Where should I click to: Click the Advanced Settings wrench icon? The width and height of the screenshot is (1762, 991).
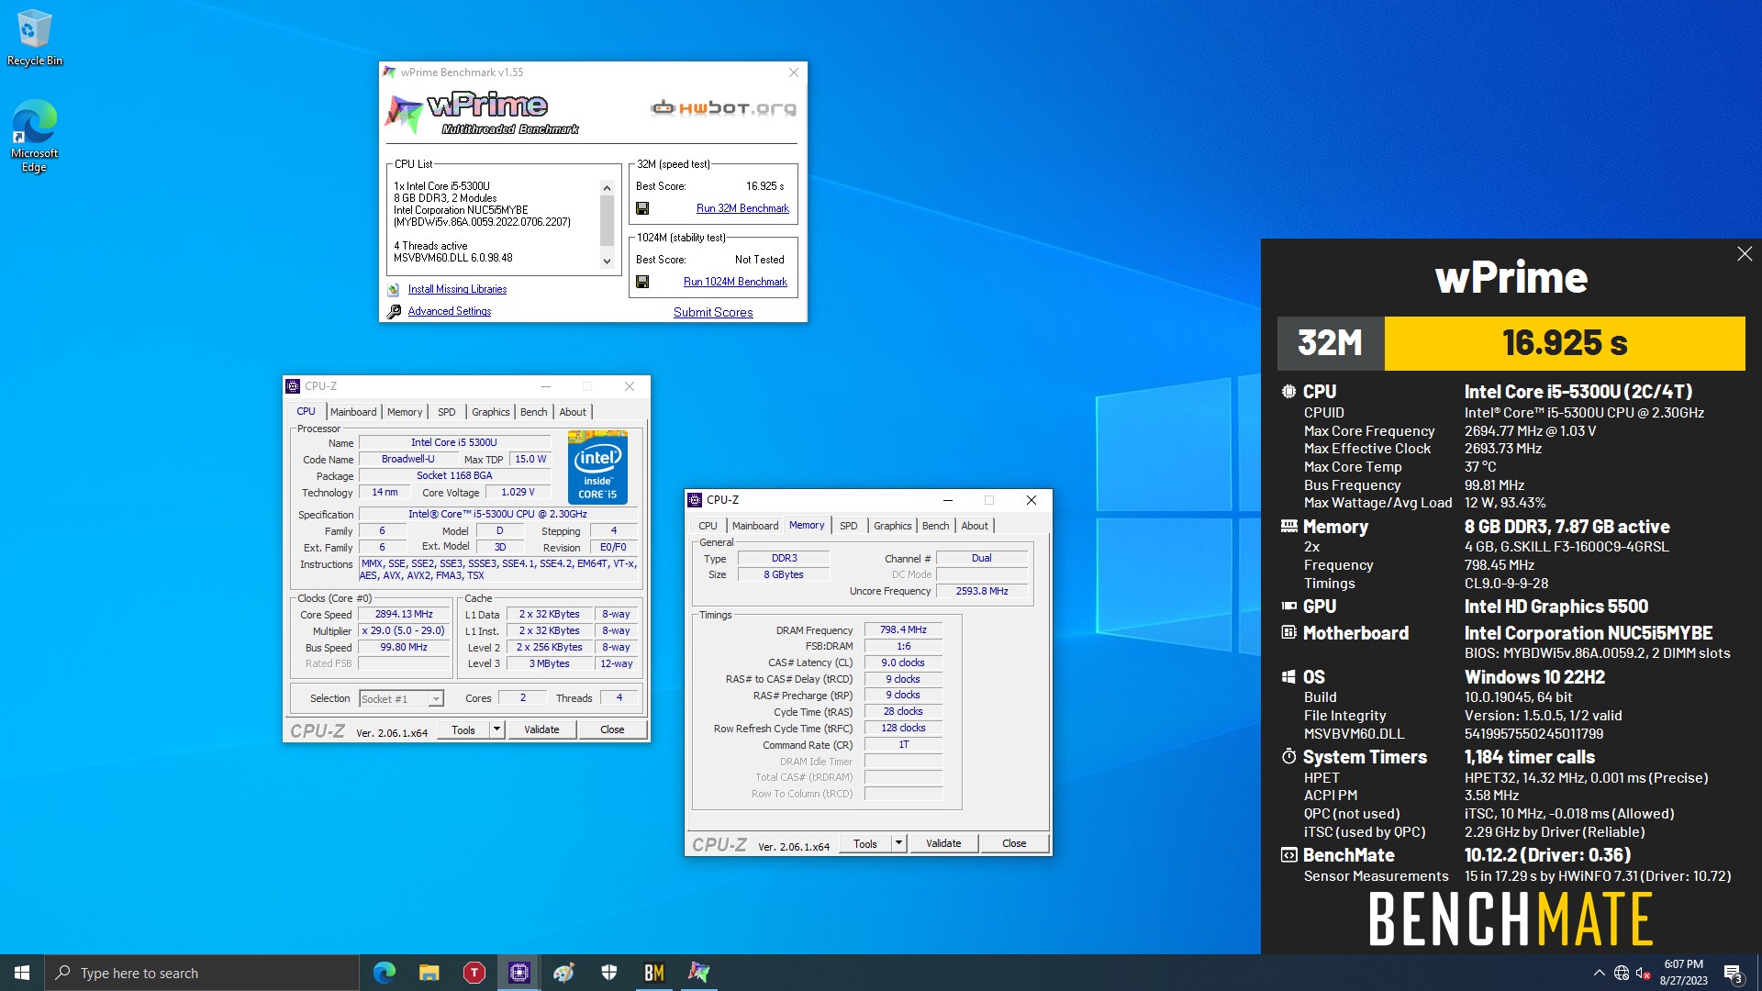(394, 311)
